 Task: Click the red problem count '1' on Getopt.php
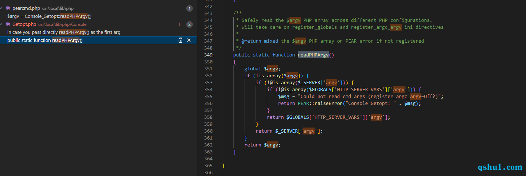(x=179, y=24)
